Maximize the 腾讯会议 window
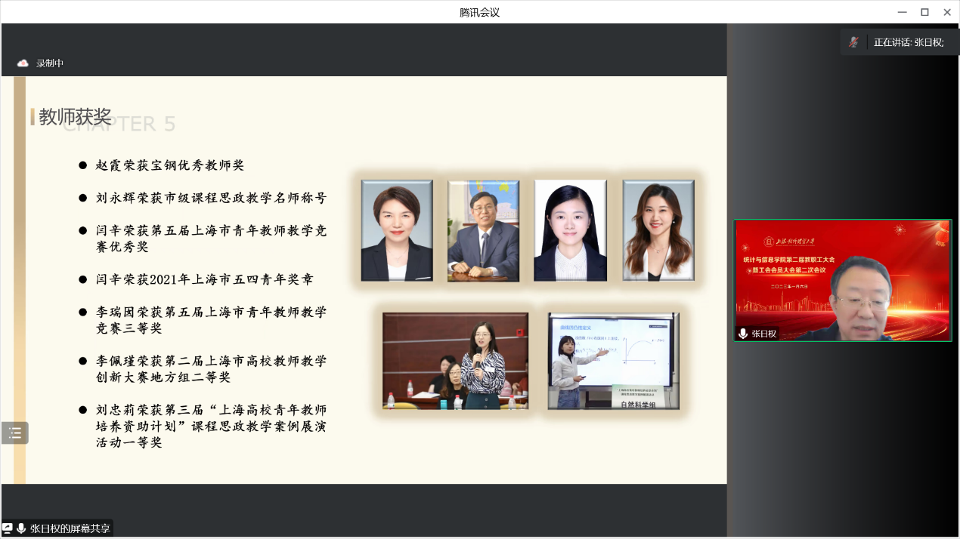Screen dimensions: 960x539 tap(924, 12)
